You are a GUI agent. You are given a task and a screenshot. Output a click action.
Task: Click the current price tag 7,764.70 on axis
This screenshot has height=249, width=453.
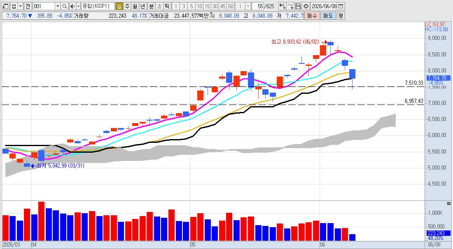pos(438,78)
